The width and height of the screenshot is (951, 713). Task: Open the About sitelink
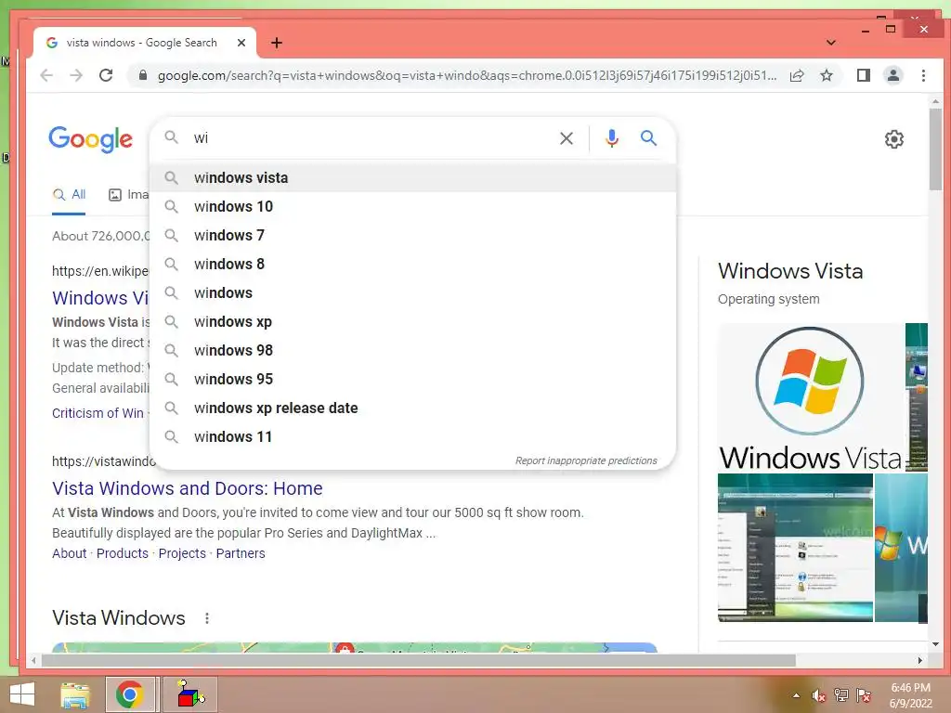69,553
